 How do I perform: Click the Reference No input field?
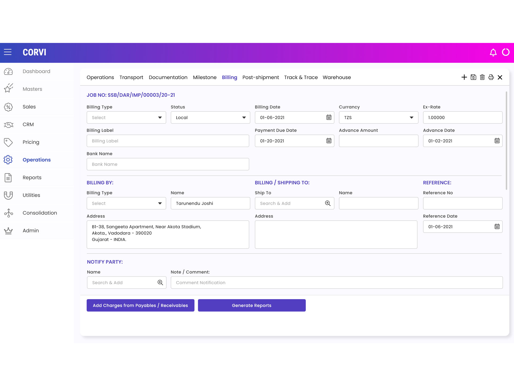[463, 203]
